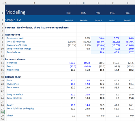Select the 'Total liabilities and equity' label

[x=20, y=109]
